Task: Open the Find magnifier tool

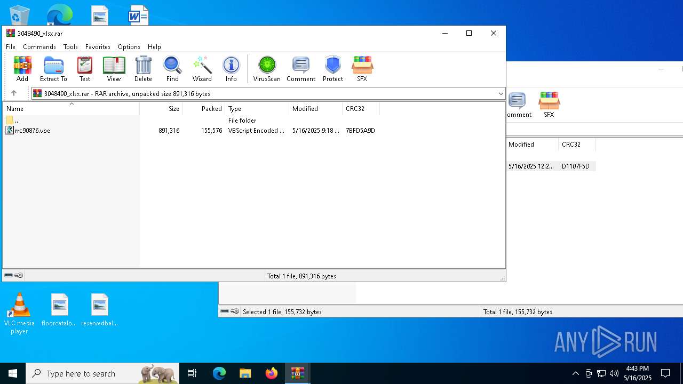Action: (172, 69)
